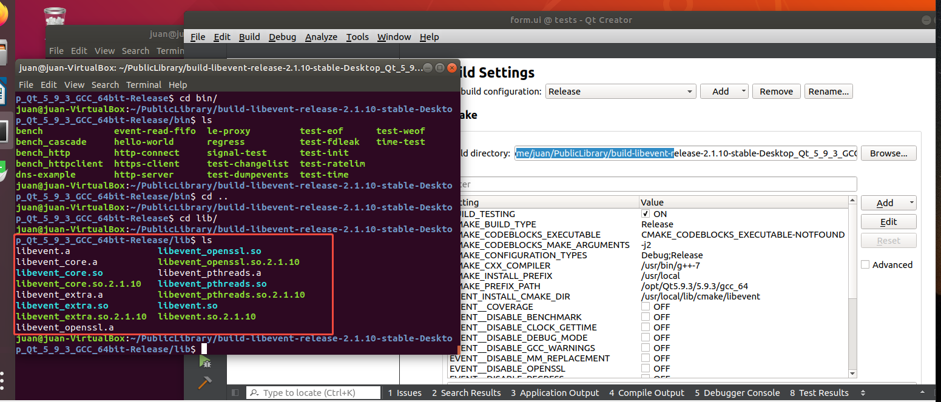
Task: Open Qt Creator's File menu
Action: pyautogui.click(x=198, y=37)
